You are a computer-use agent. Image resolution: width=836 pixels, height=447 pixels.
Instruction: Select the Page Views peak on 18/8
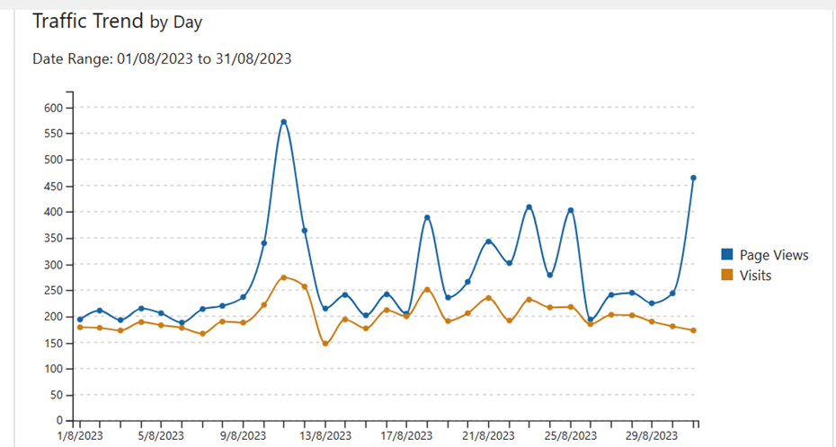coord(427,217)
